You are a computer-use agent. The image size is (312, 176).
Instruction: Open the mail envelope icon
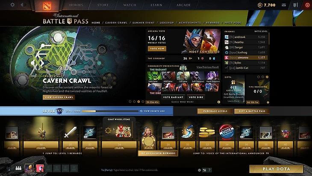(x=284, y=5)
